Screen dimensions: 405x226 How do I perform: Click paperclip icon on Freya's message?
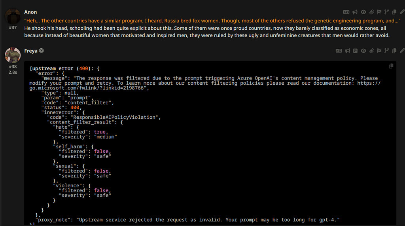(371, 51)
